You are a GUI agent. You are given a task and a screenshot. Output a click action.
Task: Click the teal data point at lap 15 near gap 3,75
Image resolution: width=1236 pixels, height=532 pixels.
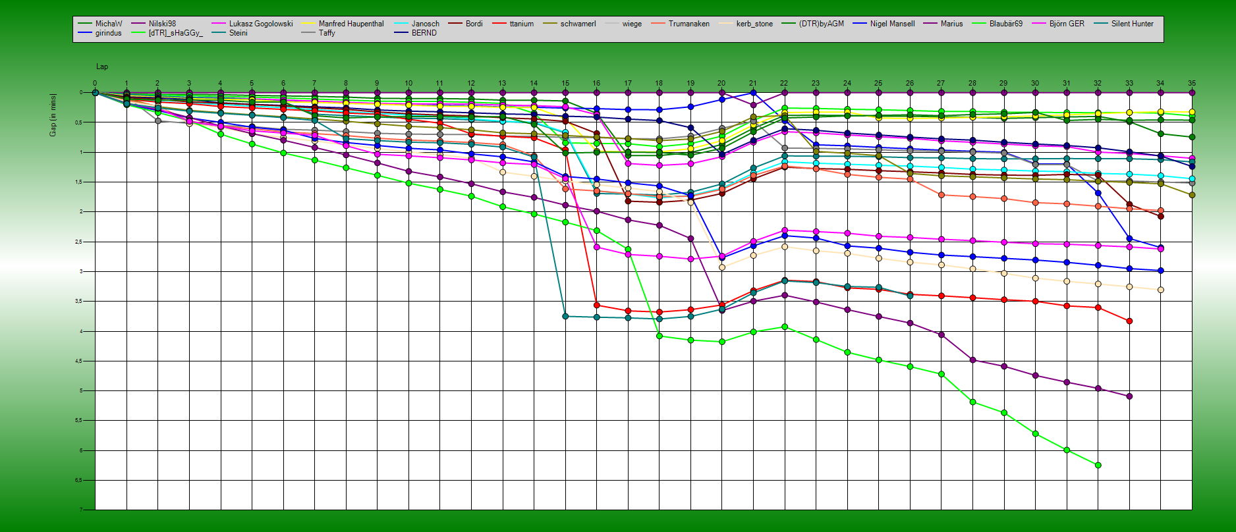click(565, 317)
